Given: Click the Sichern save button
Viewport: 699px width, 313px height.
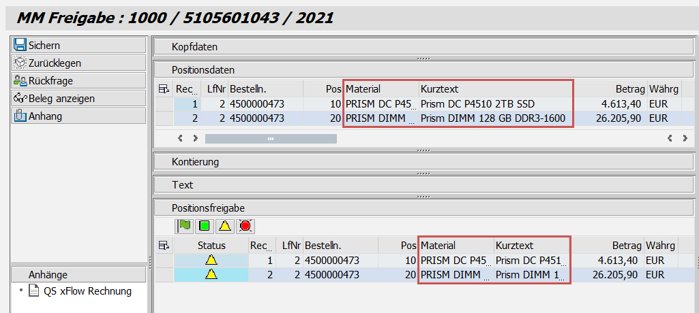Looking at the screenshot, I should coord(78,45).
